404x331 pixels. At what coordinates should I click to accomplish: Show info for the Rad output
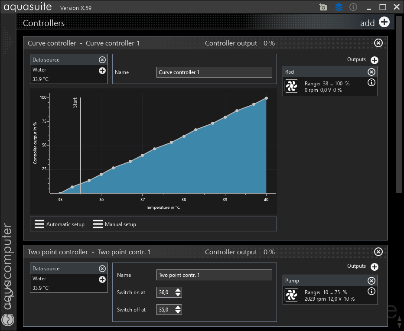coord(371,82)
